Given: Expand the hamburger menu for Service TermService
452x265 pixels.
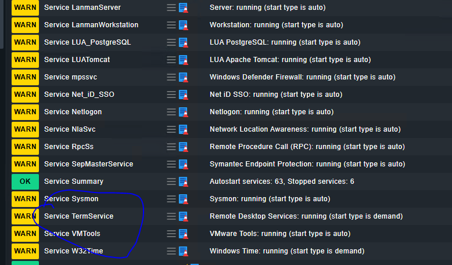Looking at the screenshot, I should (x=171, y=216).
